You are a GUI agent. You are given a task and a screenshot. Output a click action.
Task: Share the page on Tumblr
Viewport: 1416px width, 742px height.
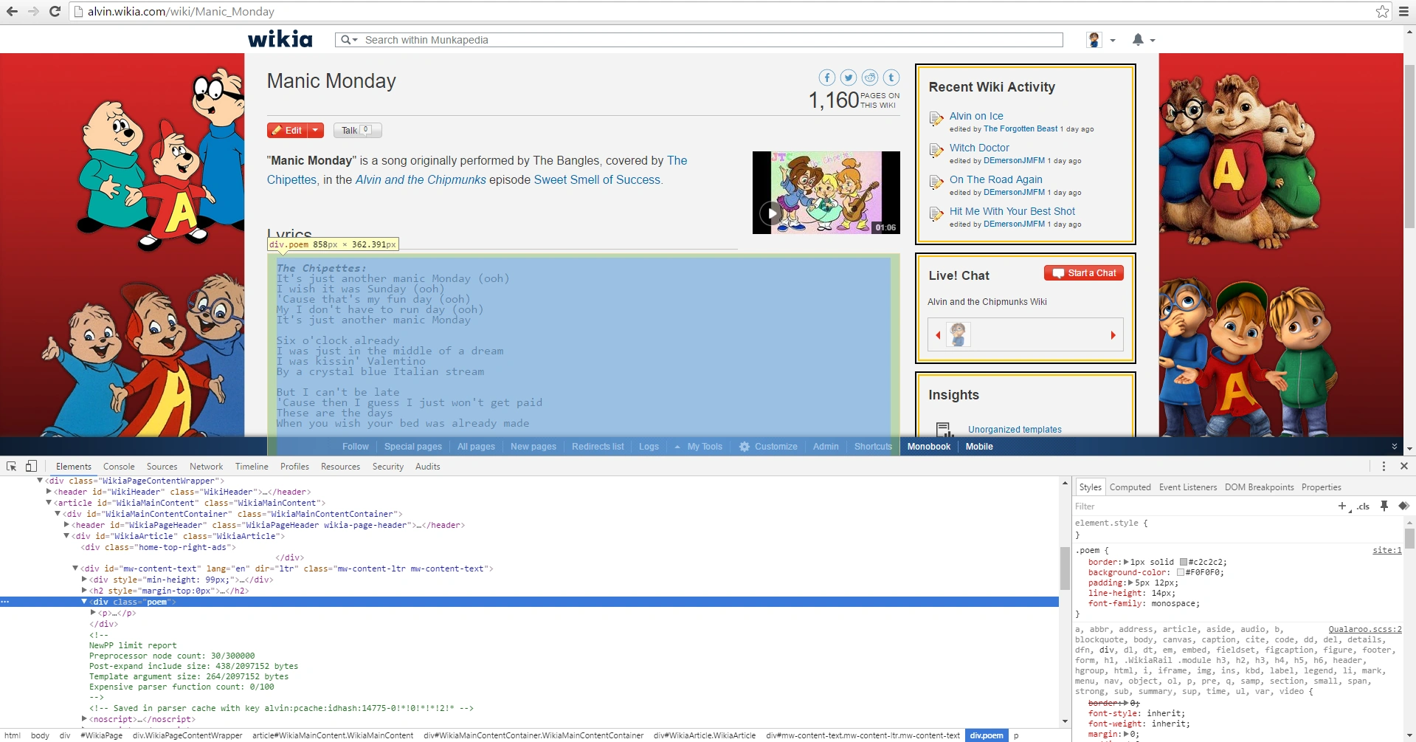891,78
